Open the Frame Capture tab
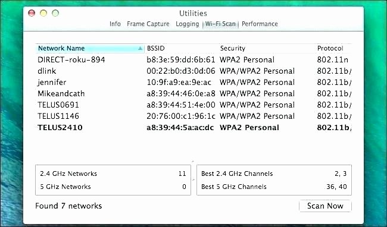This screenshot has width=387, height=227. point(148,24)
